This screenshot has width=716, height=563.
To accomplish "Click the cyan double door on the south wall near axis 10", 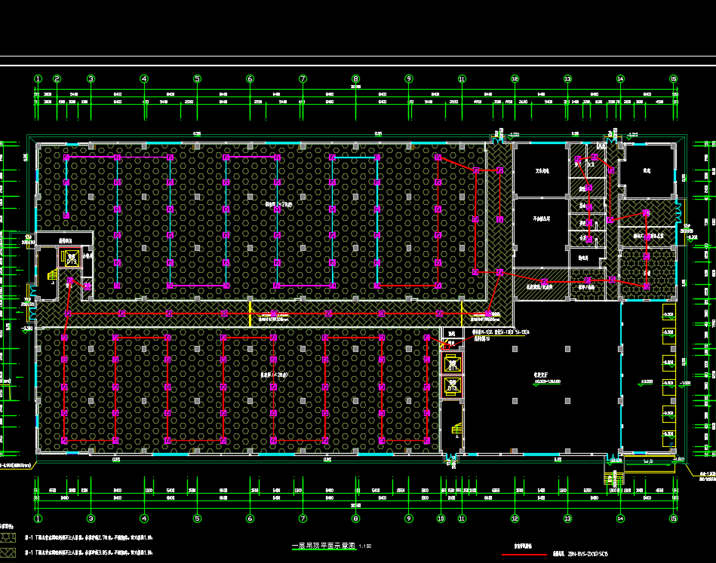I will tap(451, 457).
